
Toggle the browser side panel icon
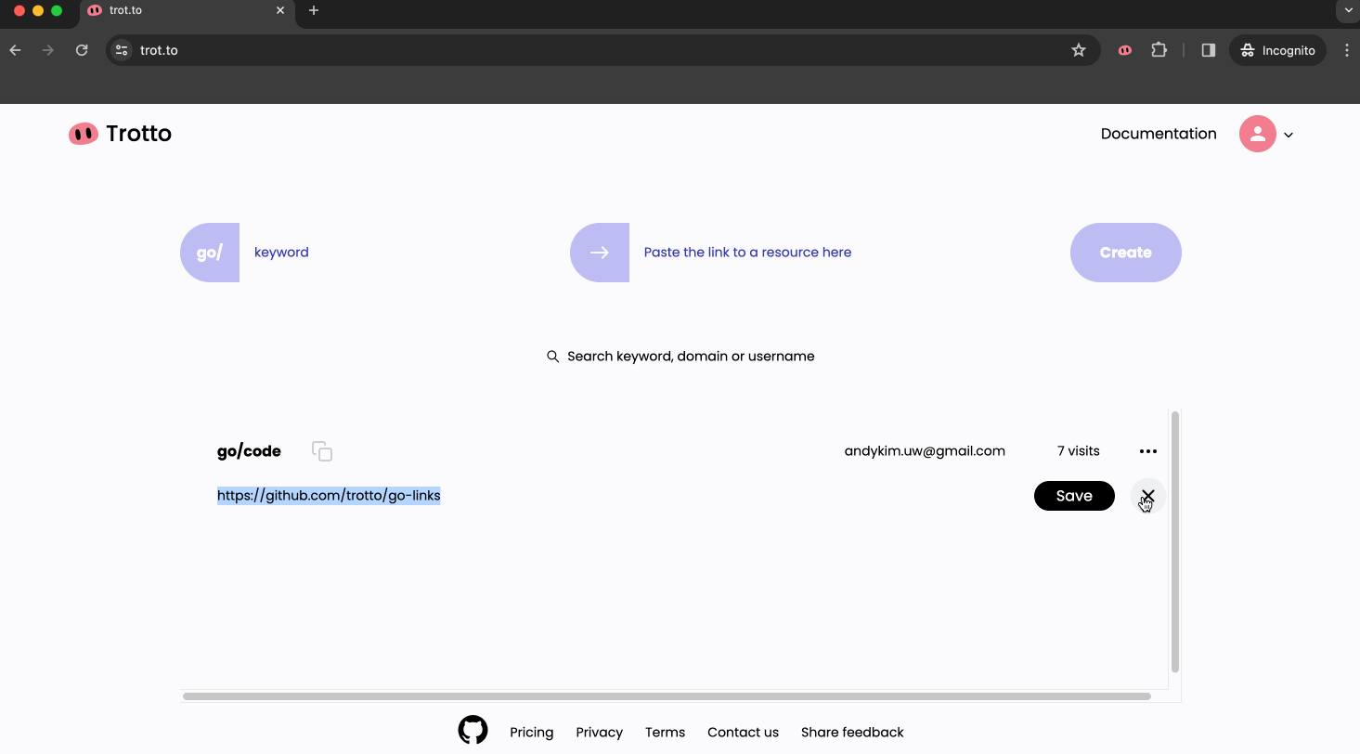pyautogui.click(x=1209, y=50)
